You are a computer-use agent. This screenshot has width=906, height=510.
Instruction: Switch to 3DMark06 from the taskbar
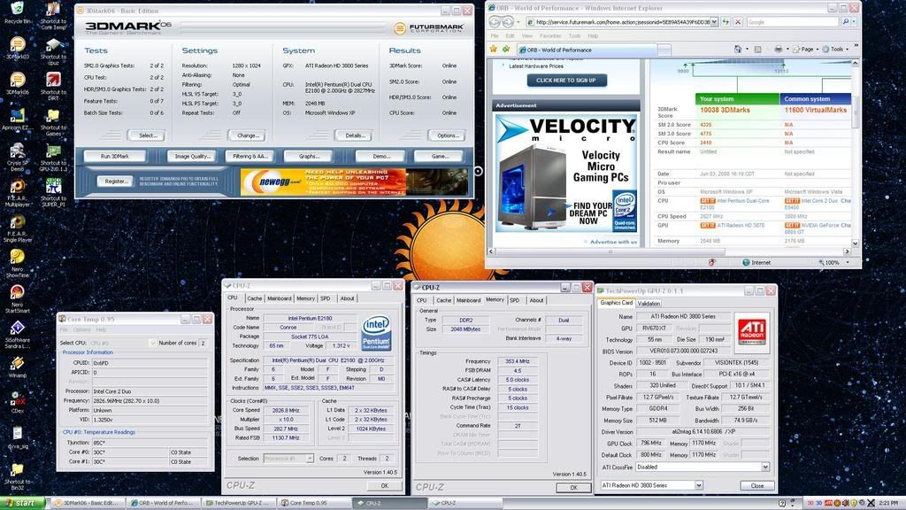tap(87, 503)
